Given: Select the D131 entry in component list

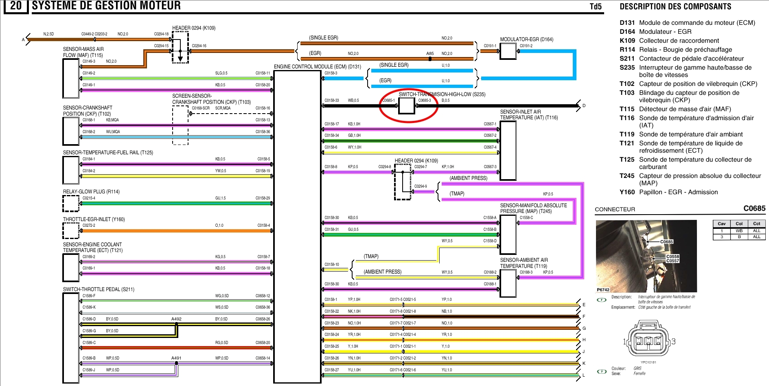Looking at the screenshot, I should tap(687, 23).
